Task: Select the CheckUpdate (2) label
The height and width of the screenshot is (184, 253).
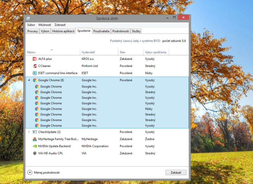Action: click(x=49, y=132)
